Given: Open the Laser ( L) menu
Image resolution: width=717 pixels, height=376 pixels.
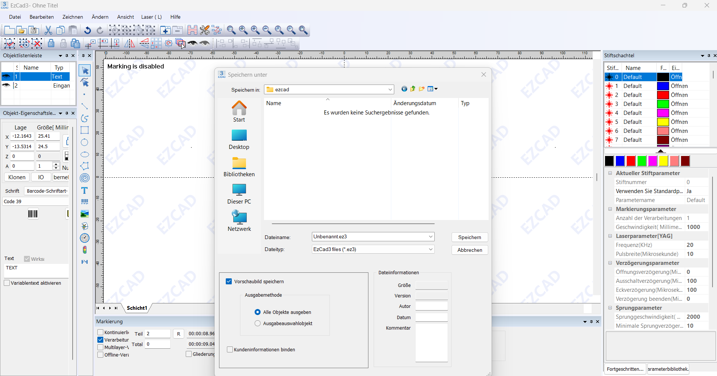Looking at the screenshot, I should [x=151, y=17].
